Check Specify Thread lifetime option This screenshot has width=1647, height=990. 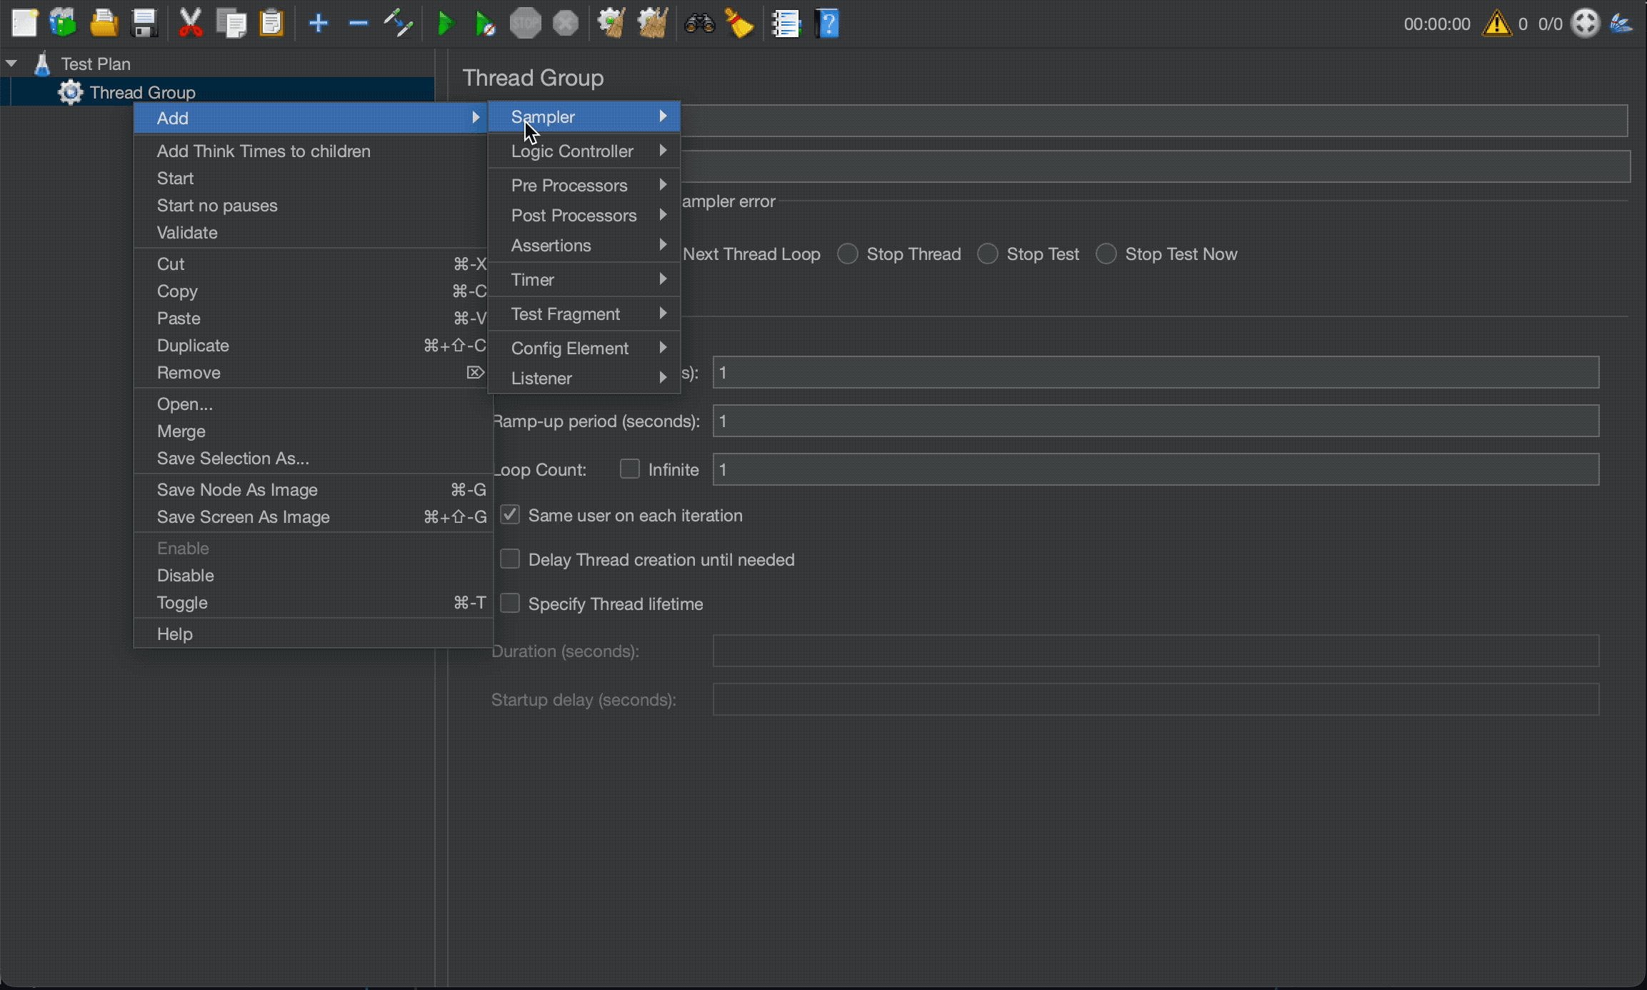point(510,603)
